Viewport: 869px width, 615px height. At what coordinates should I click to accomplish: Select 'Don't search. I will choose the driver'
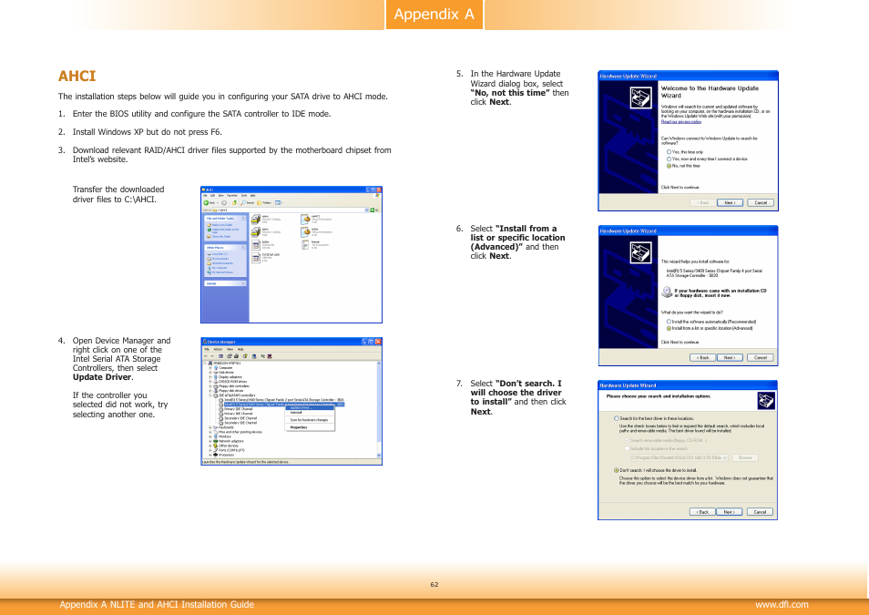point(617,470)
